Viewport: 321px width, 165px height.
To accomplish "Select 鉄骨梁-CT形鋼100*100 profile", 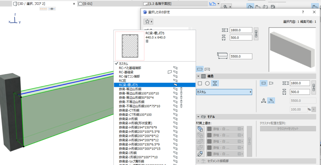I will coord(155,115).
